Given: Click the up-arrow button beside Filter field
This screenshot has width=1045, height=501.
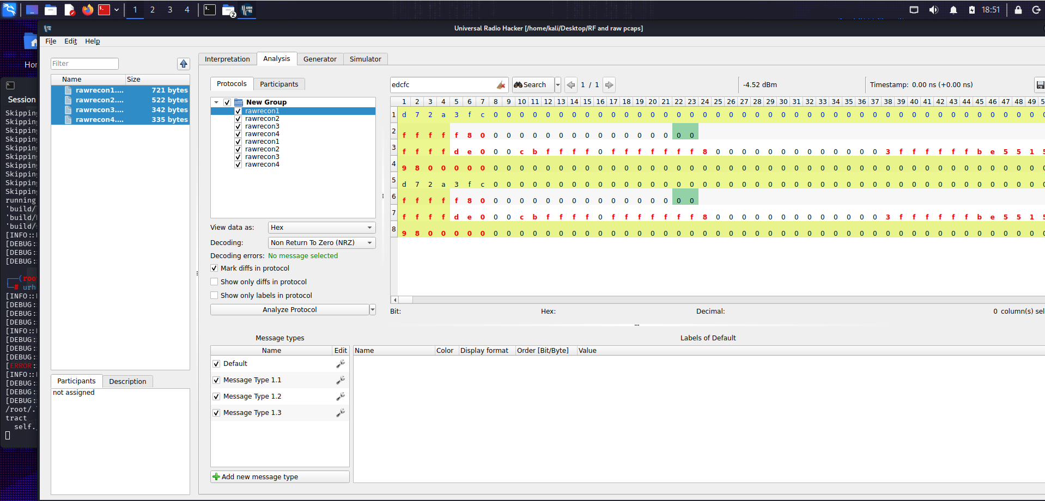Looking at the screenshot, I should tap(184, 64).
